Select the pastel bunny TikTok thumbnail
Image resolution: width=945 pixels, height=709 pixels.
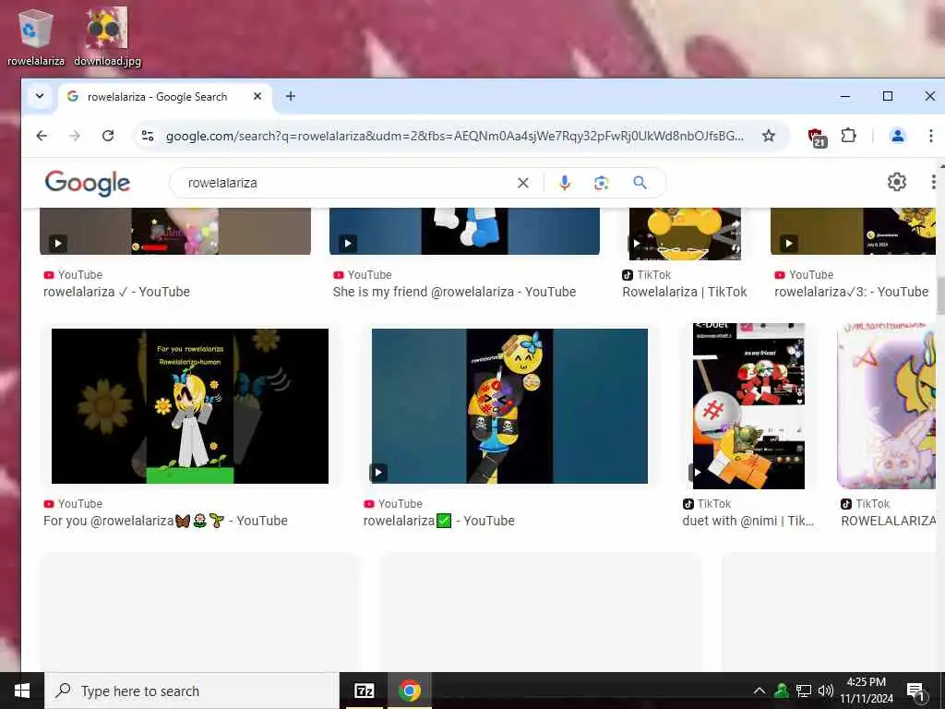click(x=887, y=406)
